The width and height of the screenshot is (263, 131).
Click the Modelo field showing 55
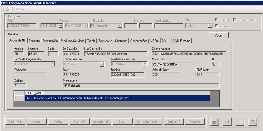coord(19,54)
